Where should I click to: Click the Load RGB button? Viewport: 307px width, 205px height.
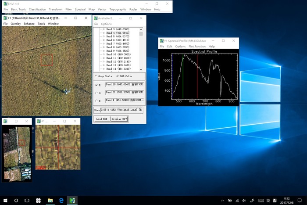point(102,119)
